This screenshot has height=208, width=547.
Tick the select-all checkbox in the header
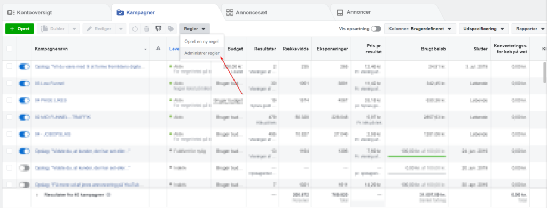pyautogui.click(x=10, y=49)
